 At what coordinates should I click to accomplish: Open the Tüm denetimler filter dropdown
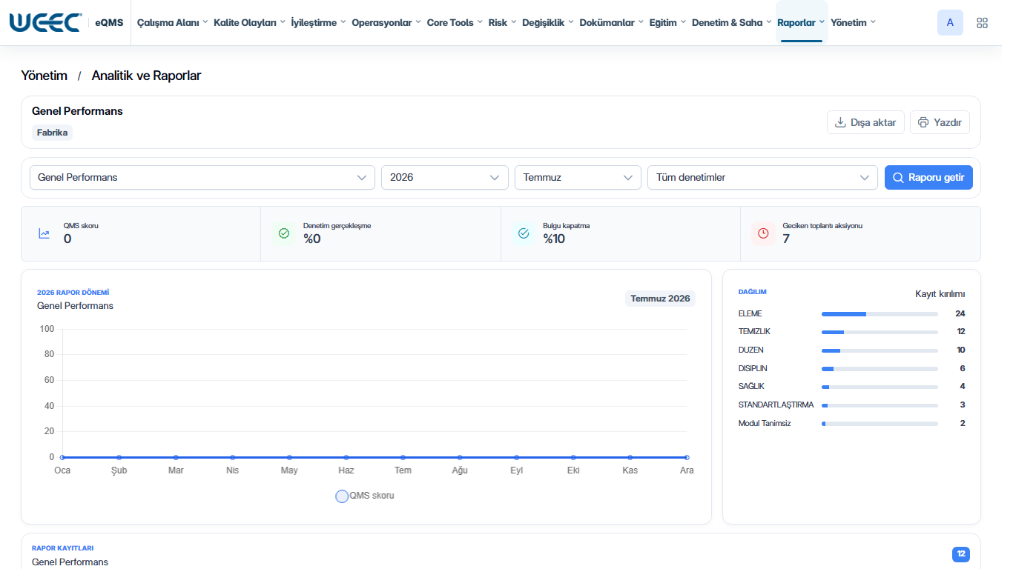pos(762,178)
